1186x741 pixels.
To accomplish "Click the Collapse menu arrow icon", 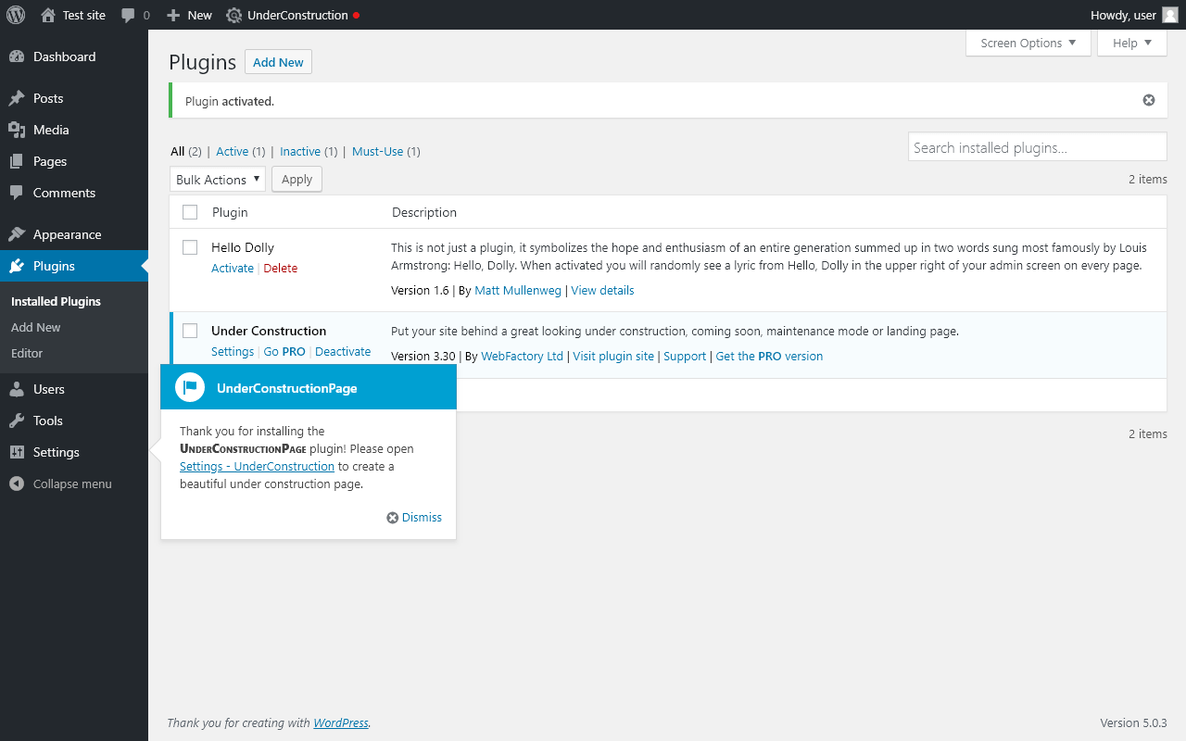I will (x=16, y=484).
